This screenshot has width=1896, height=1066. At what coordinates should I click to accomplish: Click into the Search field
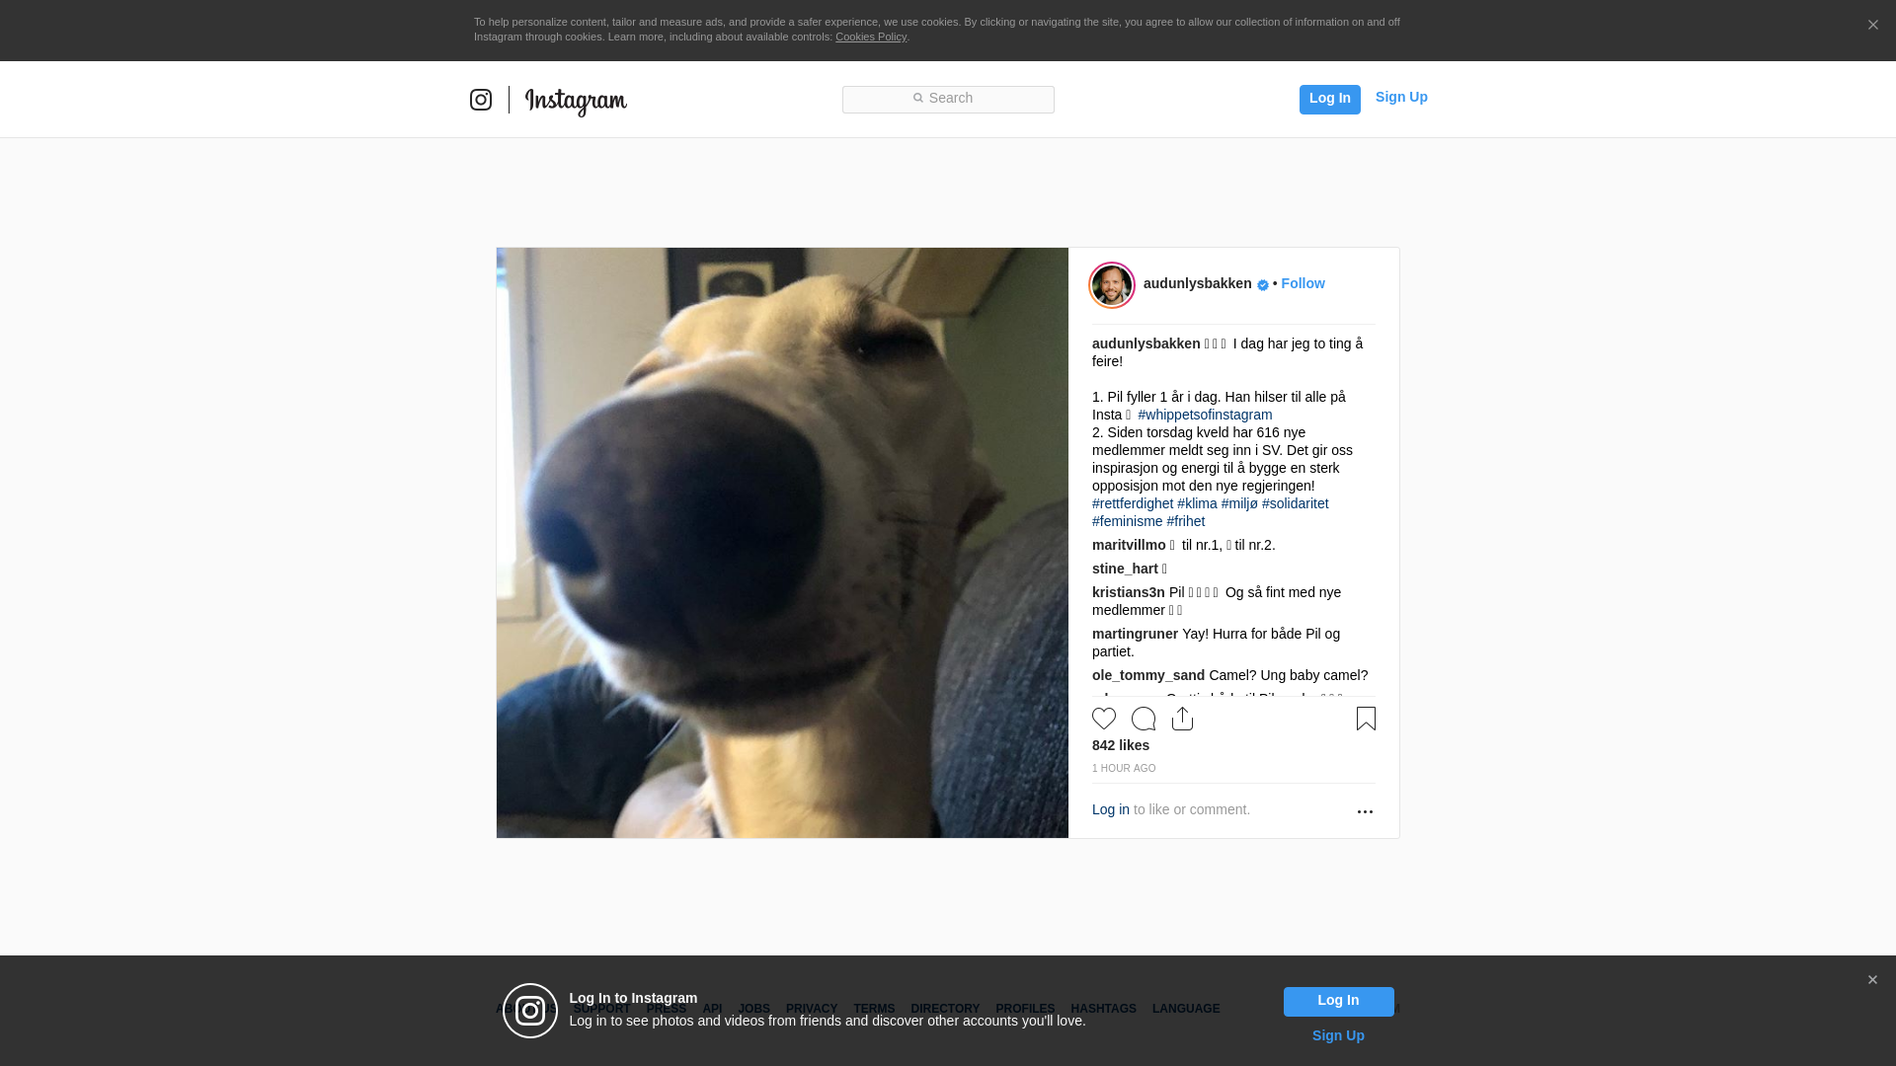(x=948, y=99)
